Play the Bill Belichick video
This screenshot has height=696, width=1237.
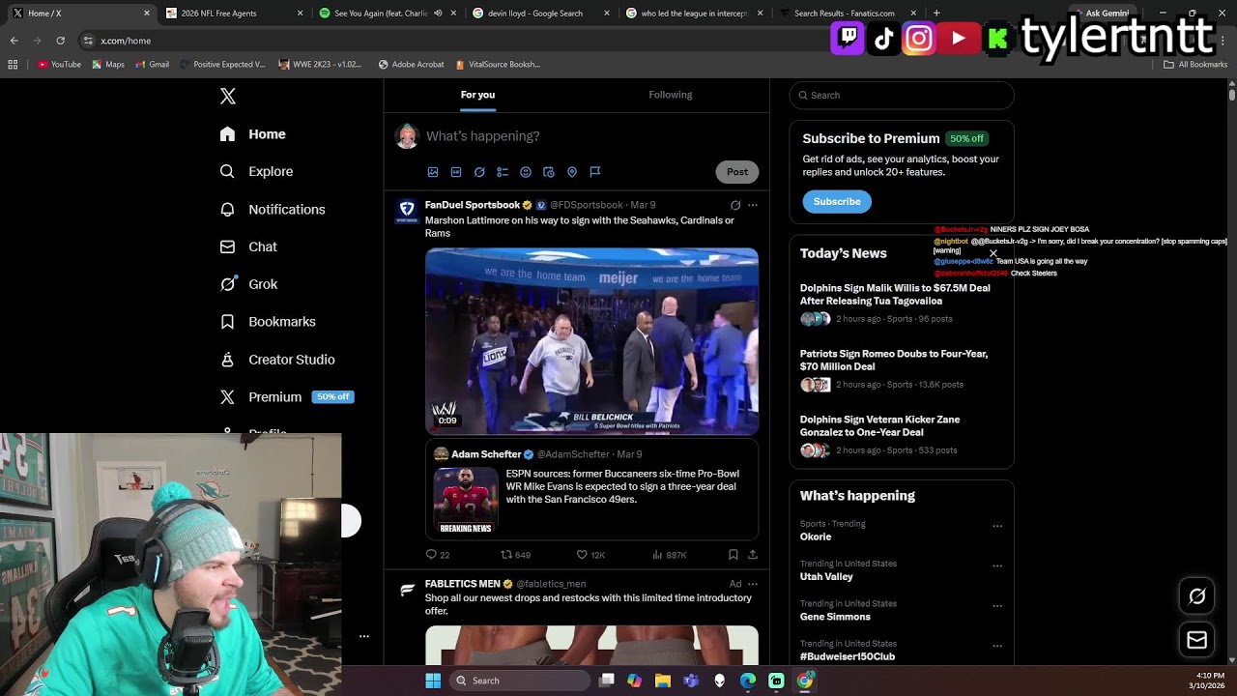[591, 341]
